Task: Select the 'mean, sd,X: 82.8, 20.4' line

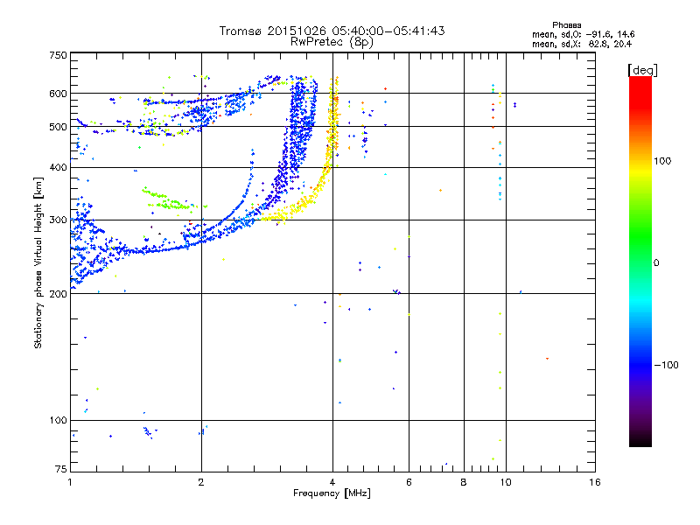Action: tap(582, 44)
